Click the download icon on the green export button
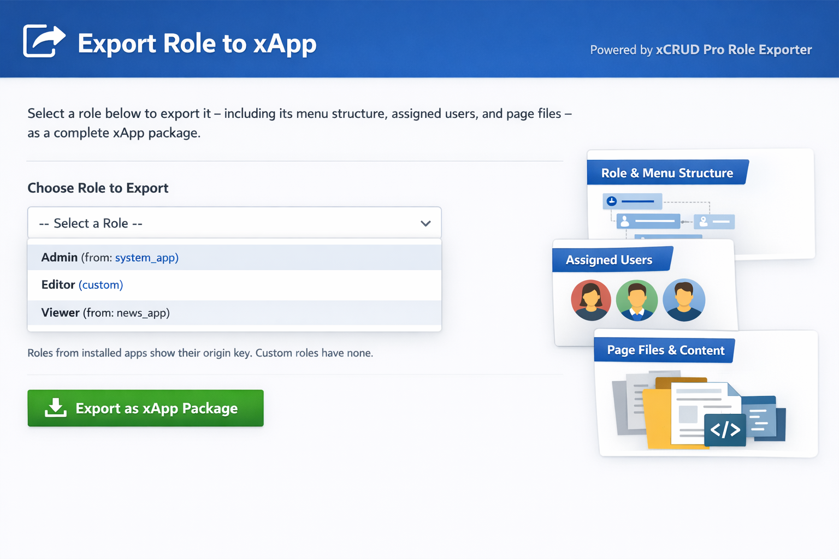839x559 pixels. pos(56,408)
